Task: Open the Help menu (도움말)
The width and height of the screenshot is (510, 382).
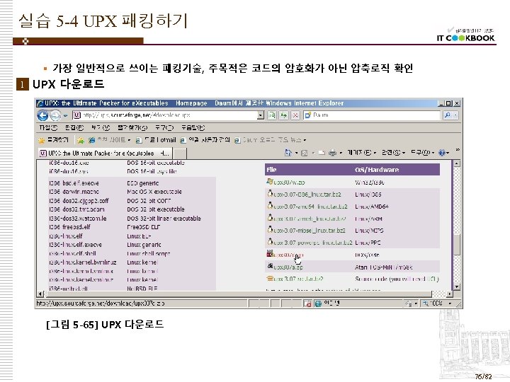Action: (x=193, y=127)
